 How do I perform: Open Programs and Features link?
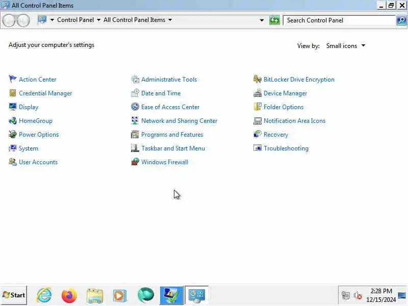click(x=172, y=135)
